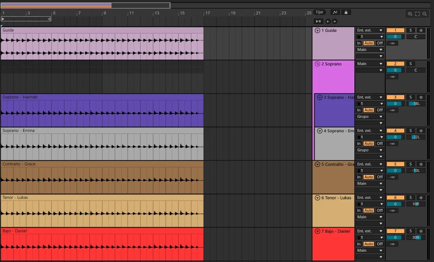Open Guide track Ent. ext. input dropdown
Screen dimensions: 434x262
[370, 30]
